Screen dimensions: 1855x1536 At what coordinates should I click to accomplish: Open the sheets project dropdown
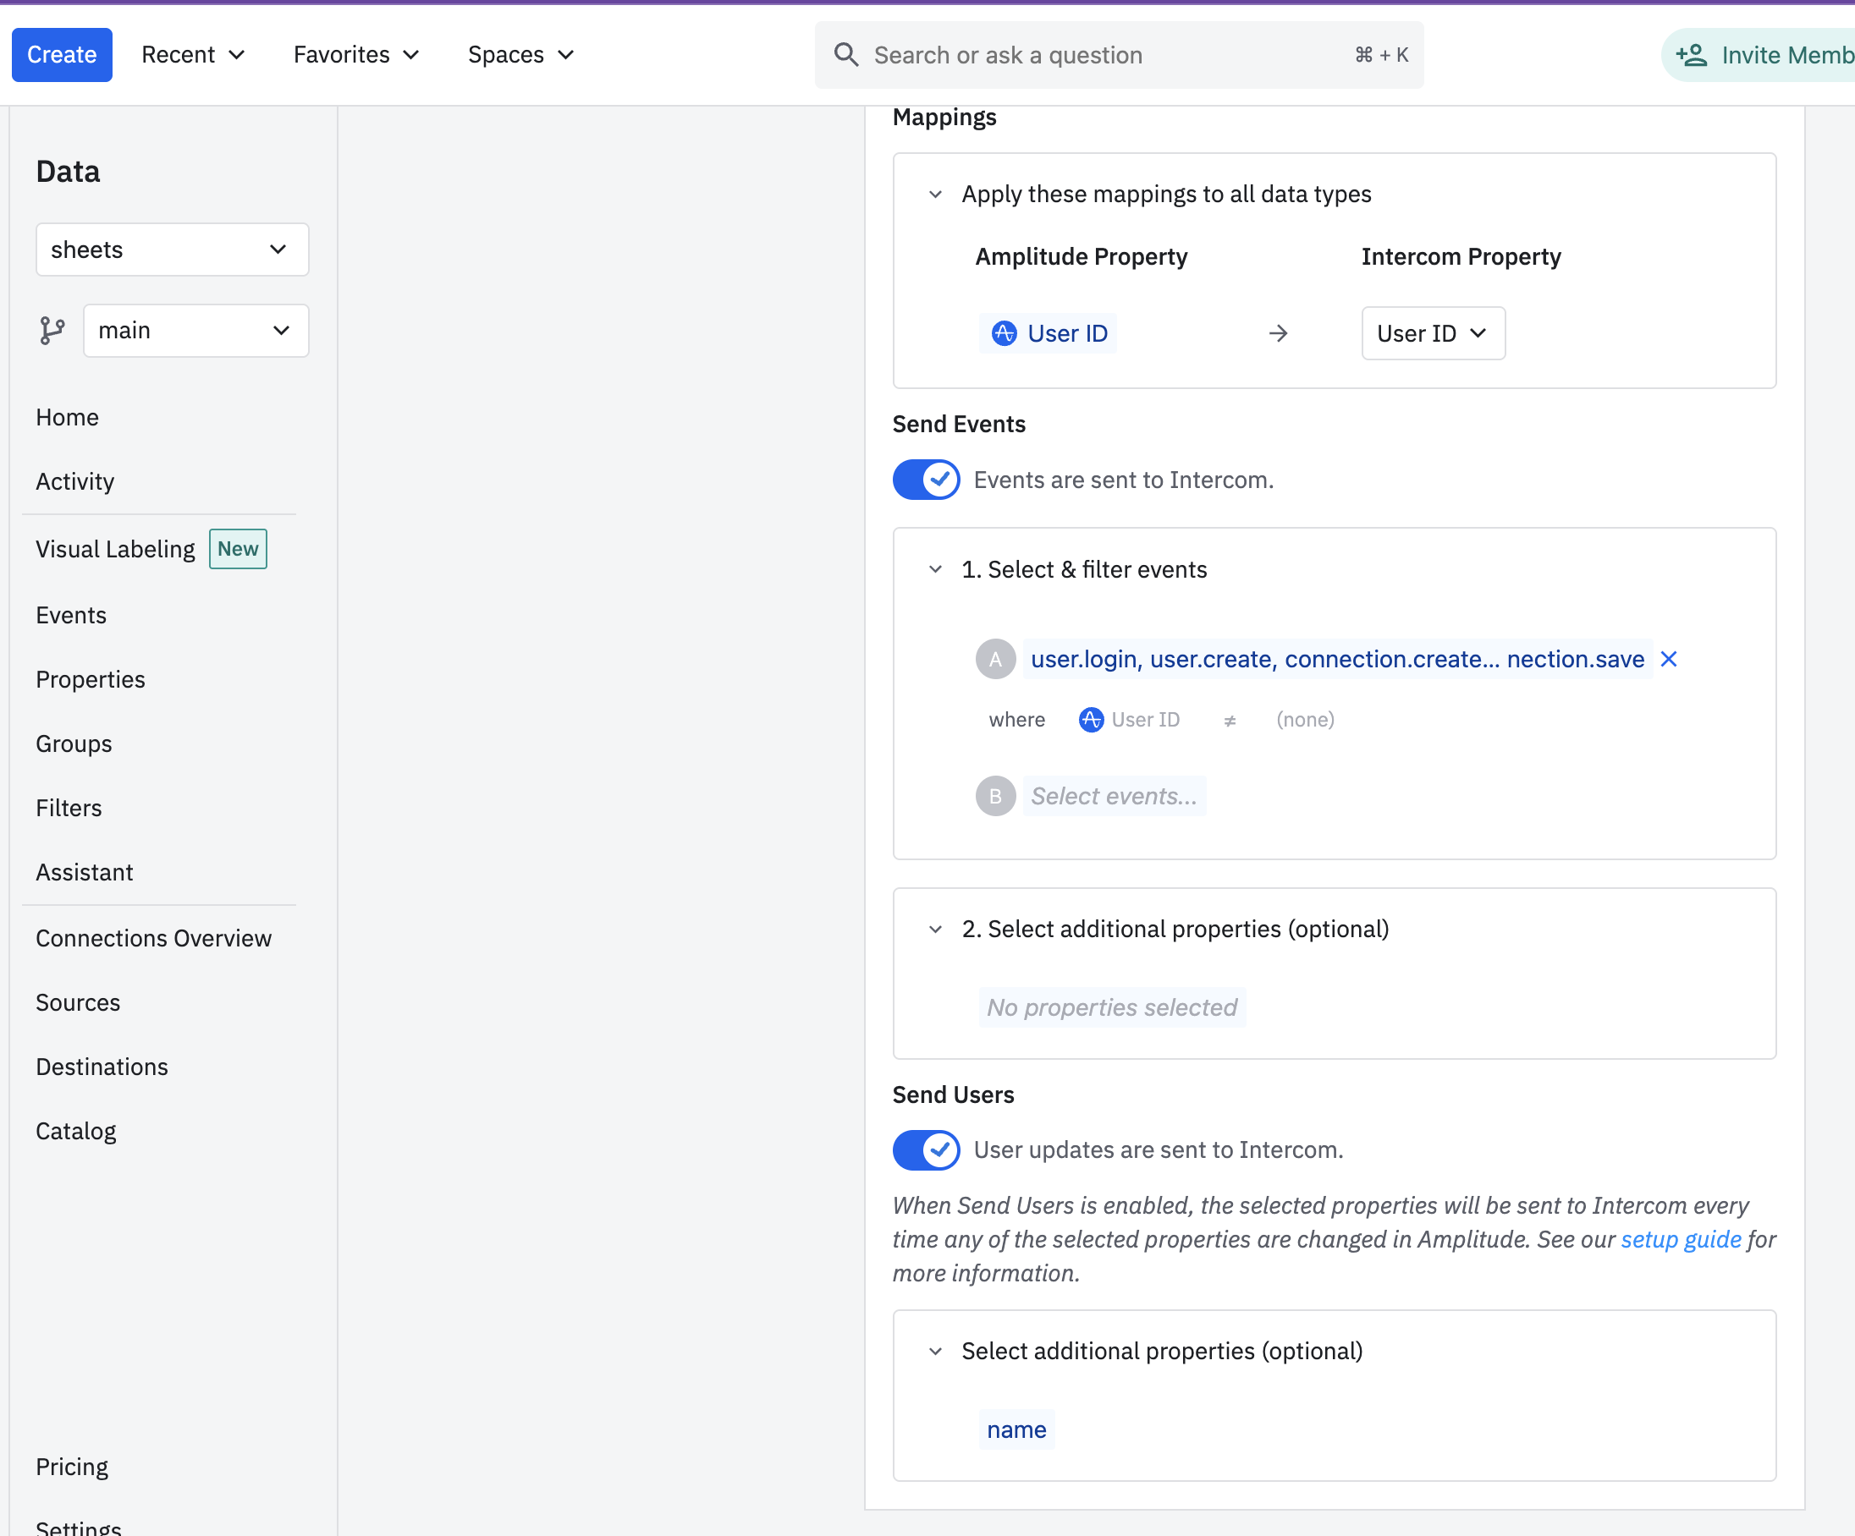[x=171, y=250]
